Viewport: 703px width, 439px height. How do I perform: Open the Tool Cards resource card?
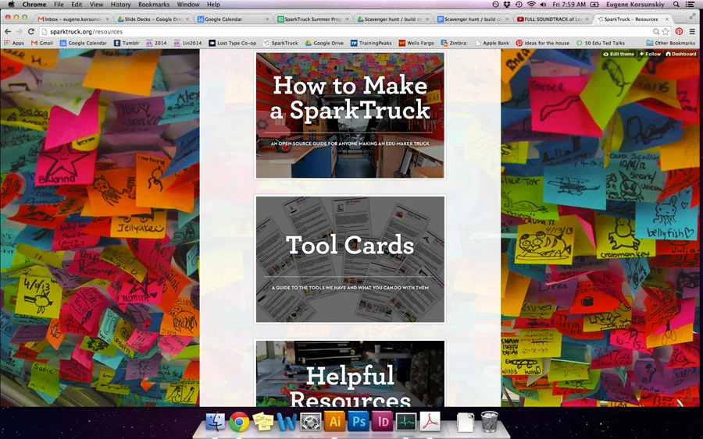350,259
